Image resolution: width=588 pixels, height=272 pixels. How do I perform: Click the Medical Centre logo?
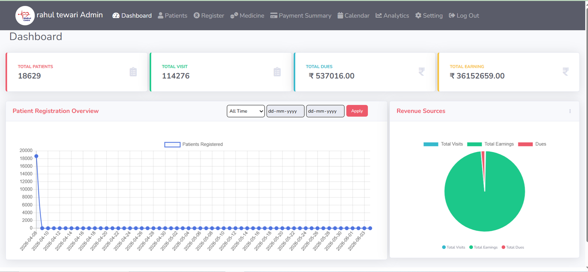25,15
